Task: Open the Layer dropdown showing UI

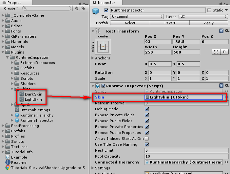Action: 203,17
